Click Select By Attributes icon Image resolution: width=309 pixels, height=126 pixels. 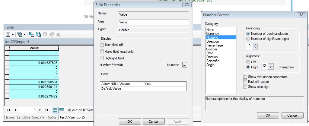31,34
